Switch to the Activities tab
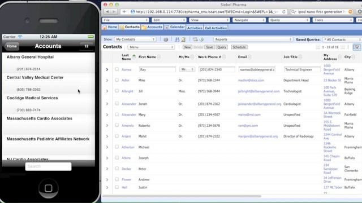This screenshot has width=362, height=203. click(x=195, y=28)
